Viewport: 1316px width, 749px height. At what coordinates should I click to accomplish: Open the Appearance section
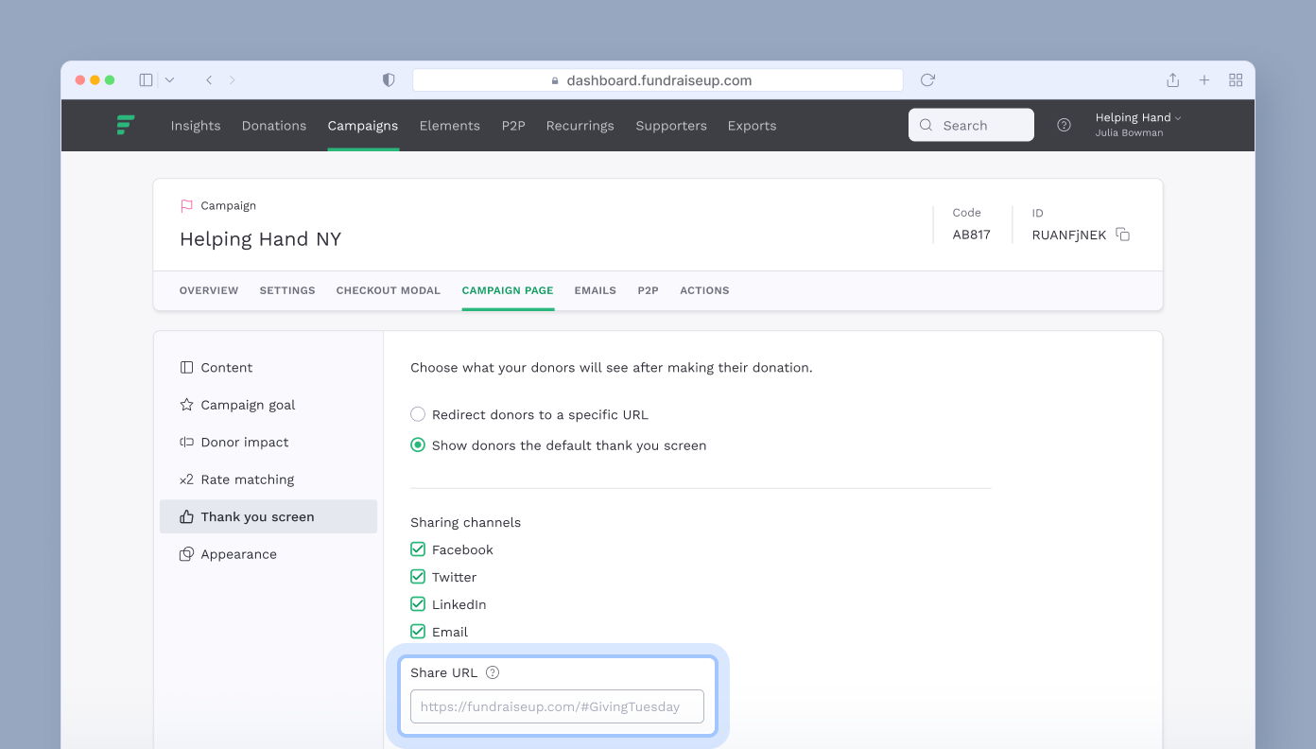pyautogui.click(x=268, y=554)
